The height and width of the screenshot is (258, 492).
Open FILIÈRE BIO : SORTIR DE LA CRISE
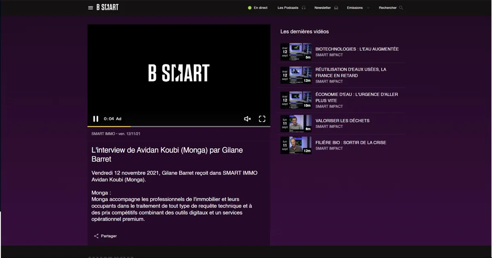pyautogui.click(x=351, y=143)
